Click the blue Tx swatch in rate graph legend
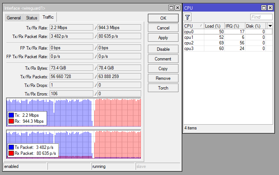This screenshot has width=279, height=175. tap(11, 115)
